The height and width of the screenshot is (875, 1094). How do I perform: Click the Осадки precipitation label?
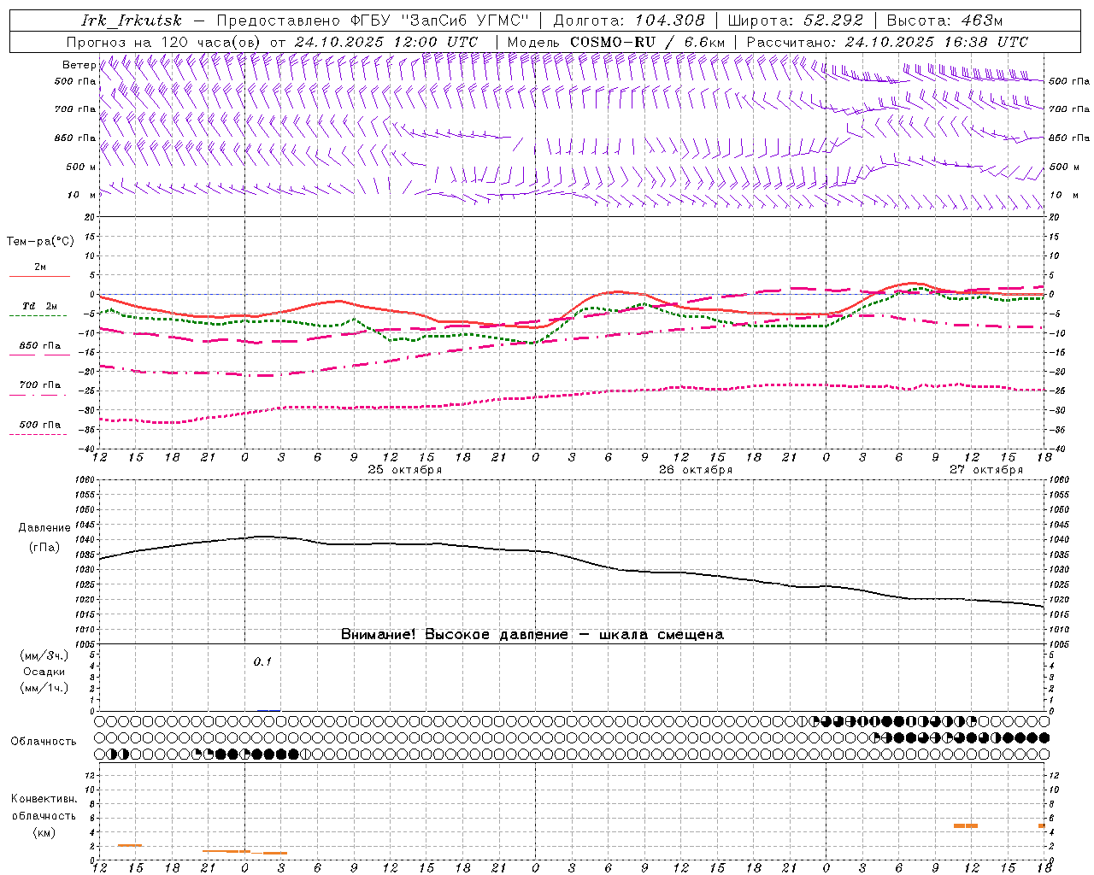click(x=44, y=672)
